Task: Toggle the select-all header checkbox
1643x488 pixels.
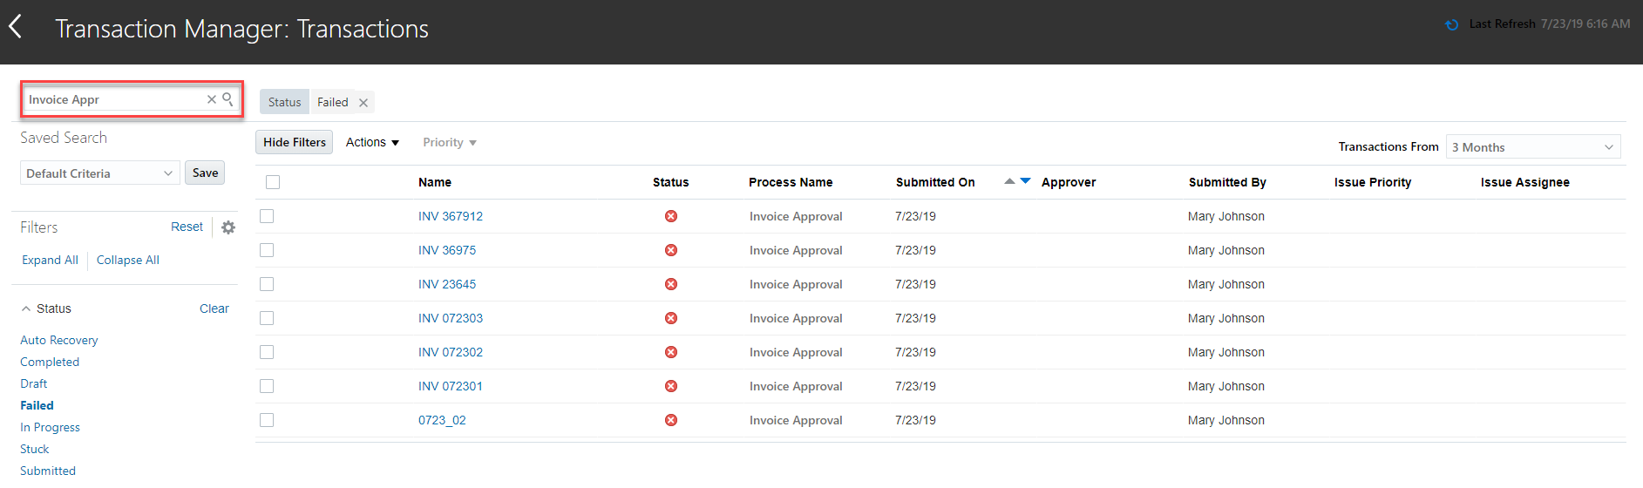Action: click(273, 182)
